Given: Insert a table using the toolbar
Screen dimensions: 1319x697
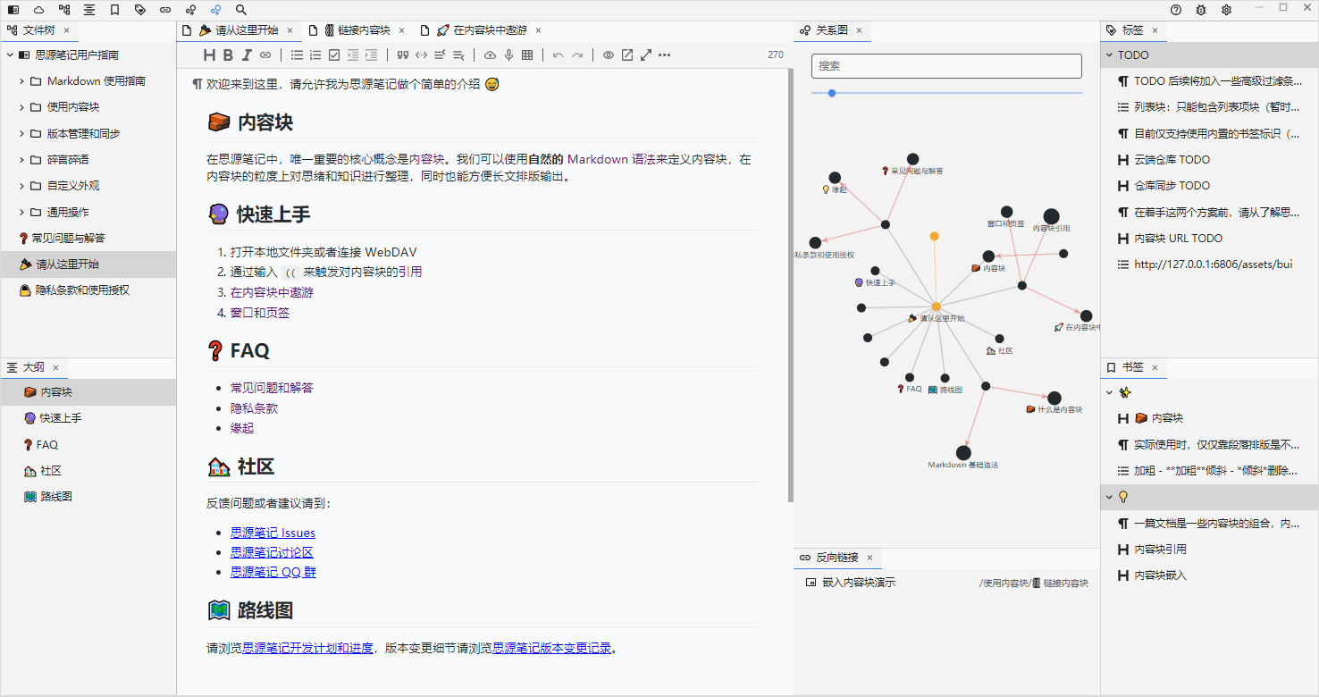Looking at the screenshot, I should (527, 55).
